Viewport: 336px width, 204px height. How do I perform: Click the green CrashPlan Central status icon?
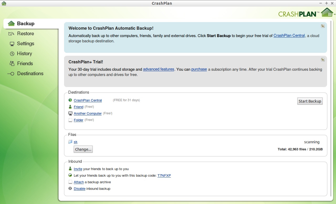(70, 100)
